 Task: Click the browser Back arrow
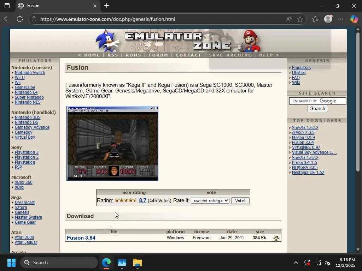pos(7,19)
